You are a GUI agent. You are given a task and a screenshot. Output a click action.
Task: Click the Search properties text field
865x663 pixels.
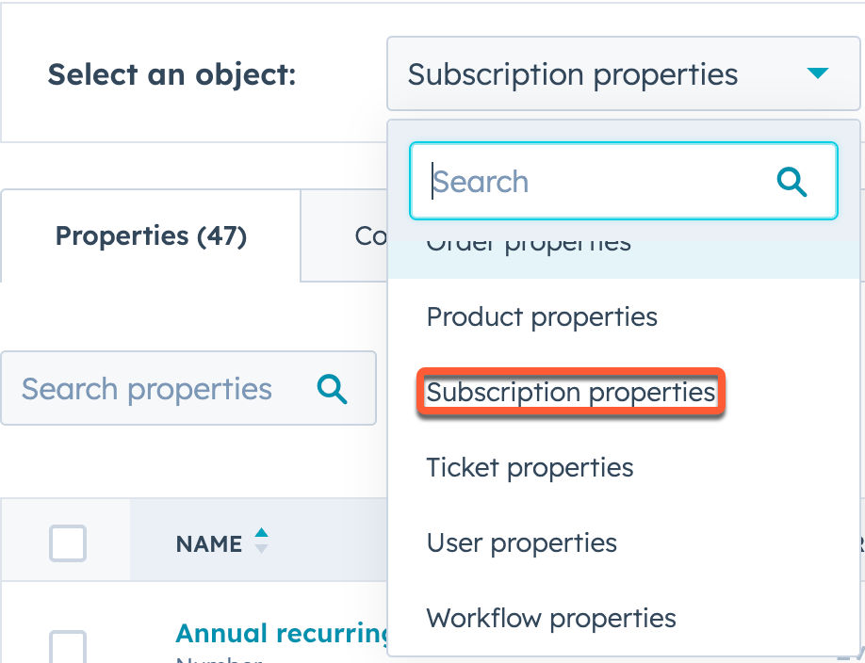coord(151,388)
